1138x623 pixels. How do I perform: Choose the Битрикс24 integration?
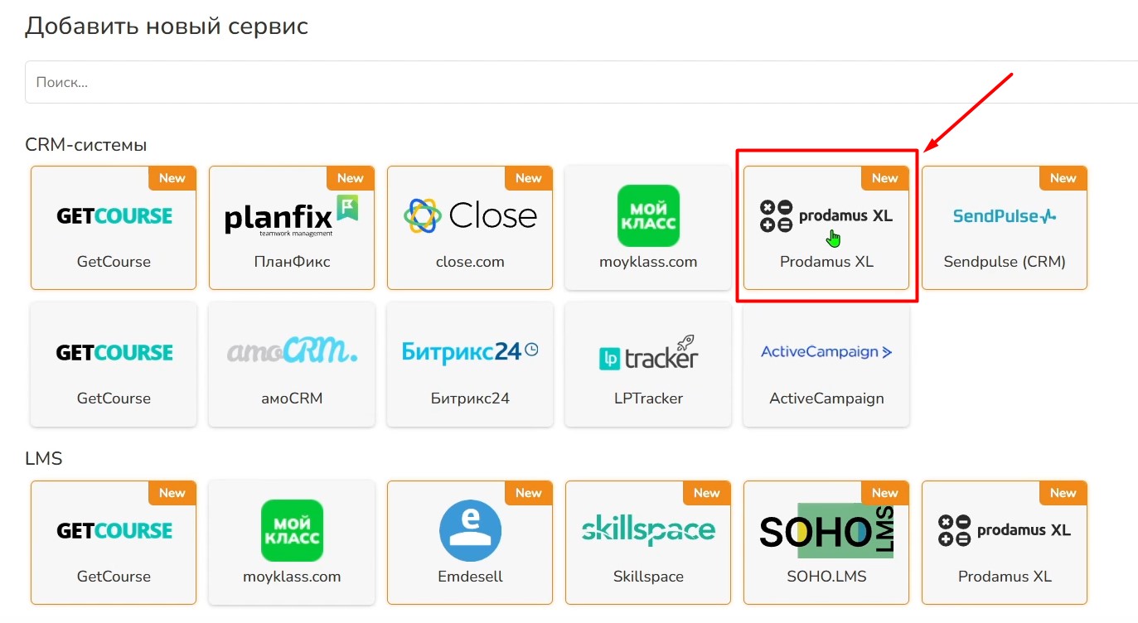tap(470, 365)
